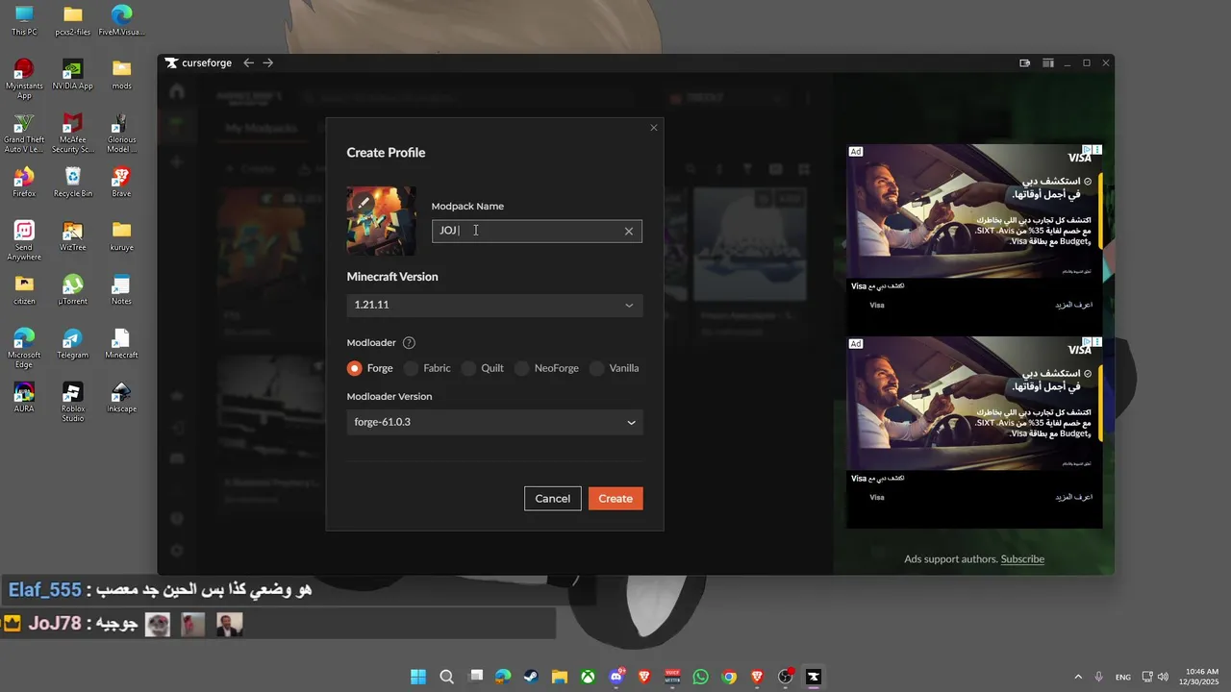Click the edit pencil icon on the modpack thumbnail
The width and height of the screenshot is (1231, 692).
coord(364,203)
